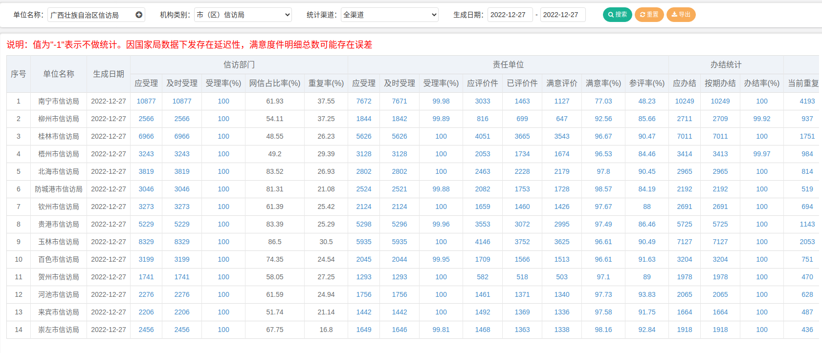Viewport: 822px width, 353px height.
Task: Click the start date field 2022-12-27
Action: 510,15
